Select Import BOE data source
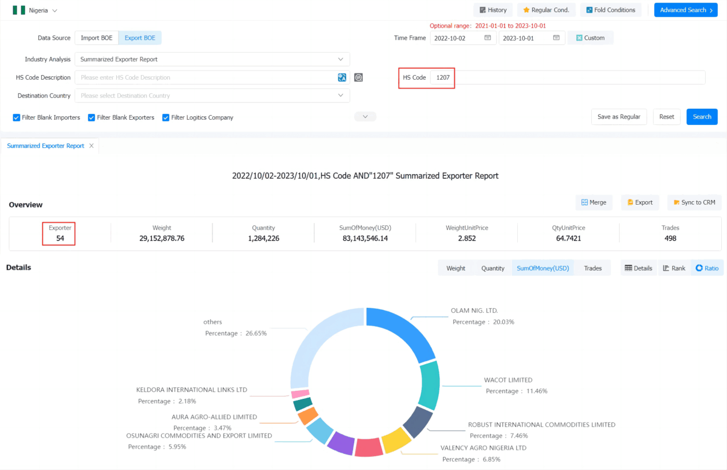This screenshot has width=727, height=470. click(97, 38)
